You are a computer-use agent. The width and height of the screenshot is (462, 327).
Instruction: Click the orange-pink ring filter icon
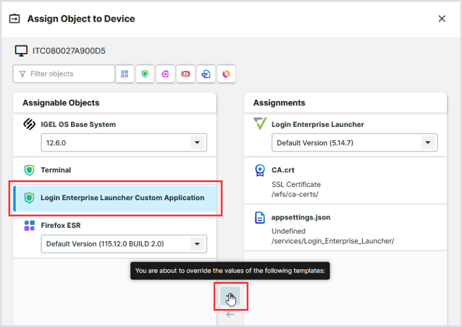pyautogui.click(x=226, y=74)
